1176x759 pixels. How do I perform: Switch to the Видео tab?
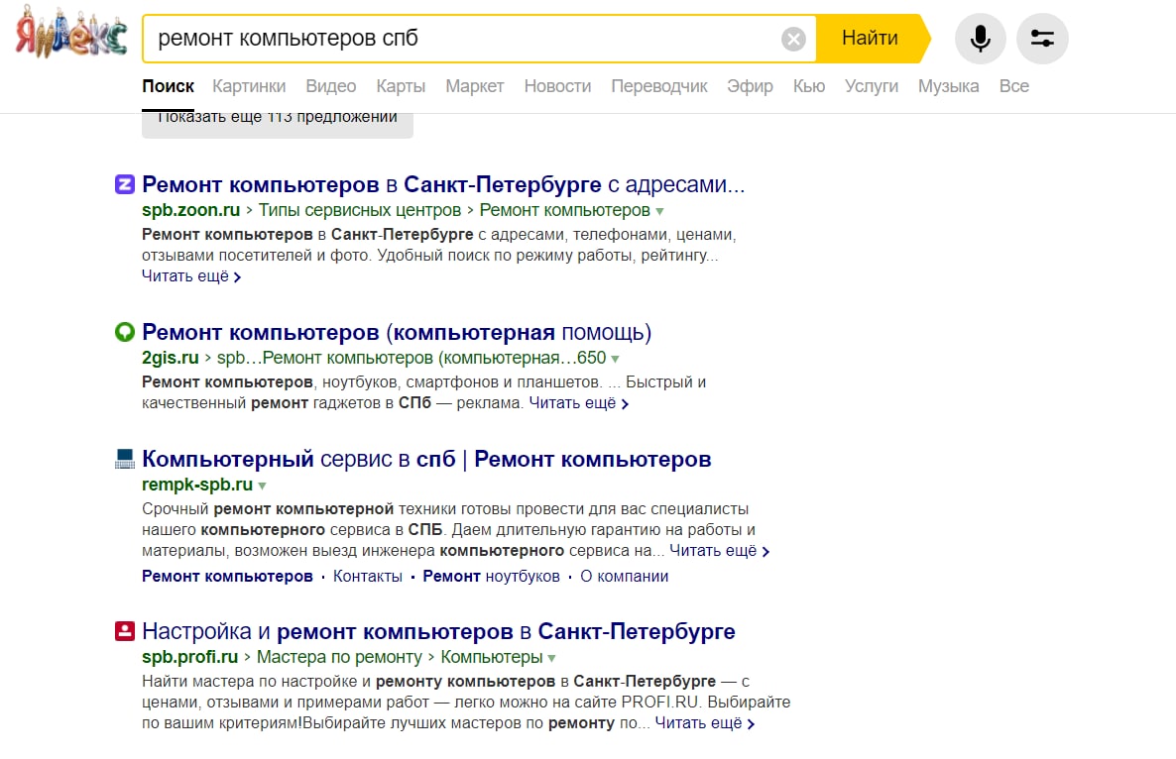pos(331,86)
